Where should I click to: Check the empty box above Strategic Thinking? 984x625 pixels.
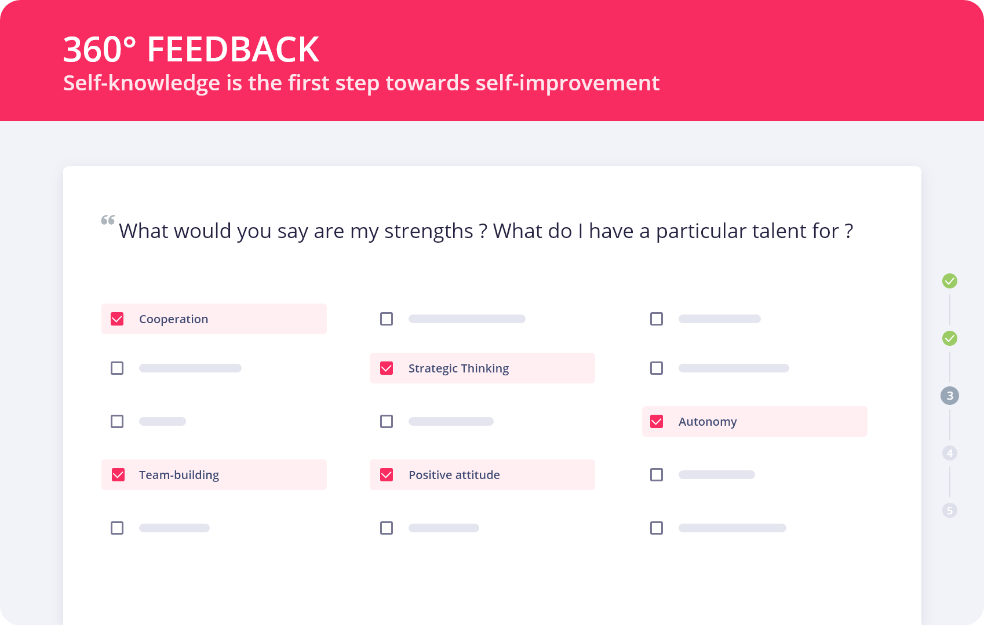tap(387, 319)
